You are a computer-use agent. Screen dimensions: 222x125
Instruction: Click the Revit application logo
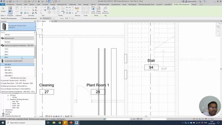(1, 1)
